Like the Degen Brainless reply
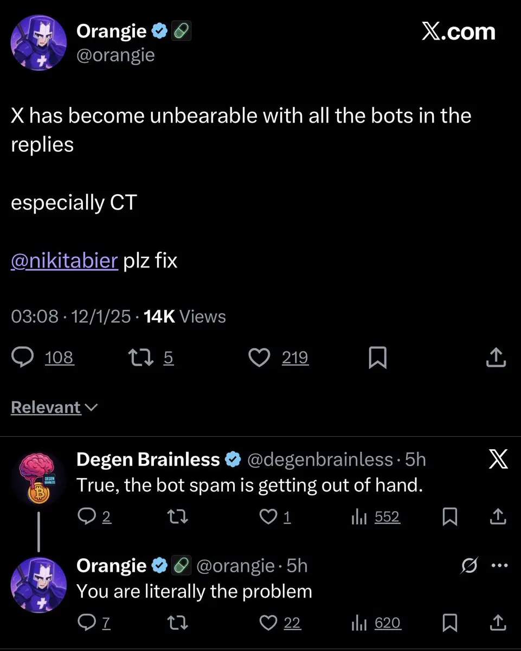The image size is (521, 651). [268, 517]
